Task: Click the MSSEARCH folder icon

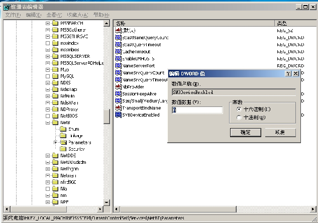Action: (x=55, y=23)
